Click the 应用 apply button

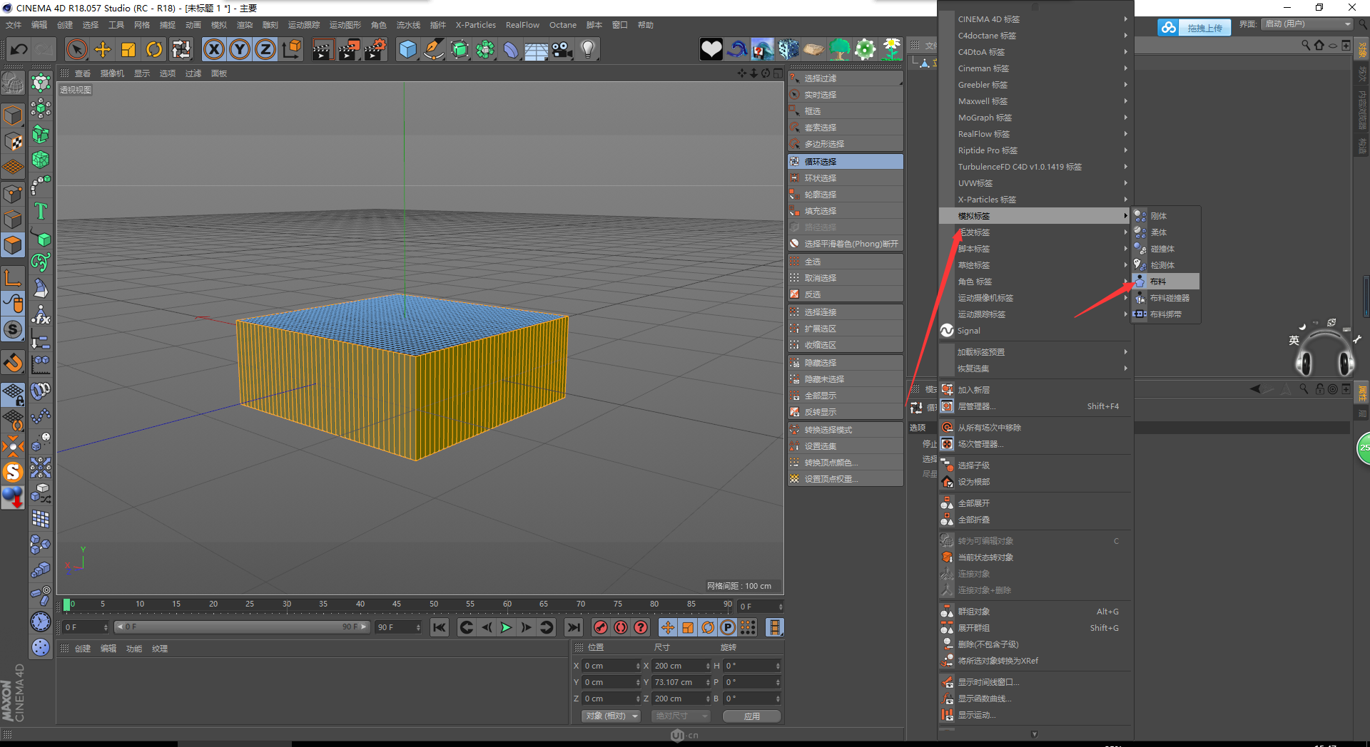(751, 716)
